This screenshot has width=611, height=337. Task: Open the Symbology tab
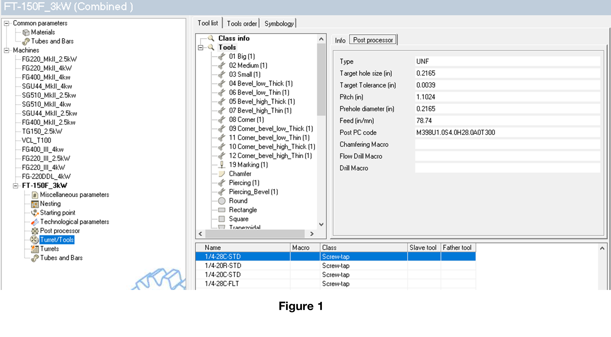pyautogui.click(x=279, y=23)
